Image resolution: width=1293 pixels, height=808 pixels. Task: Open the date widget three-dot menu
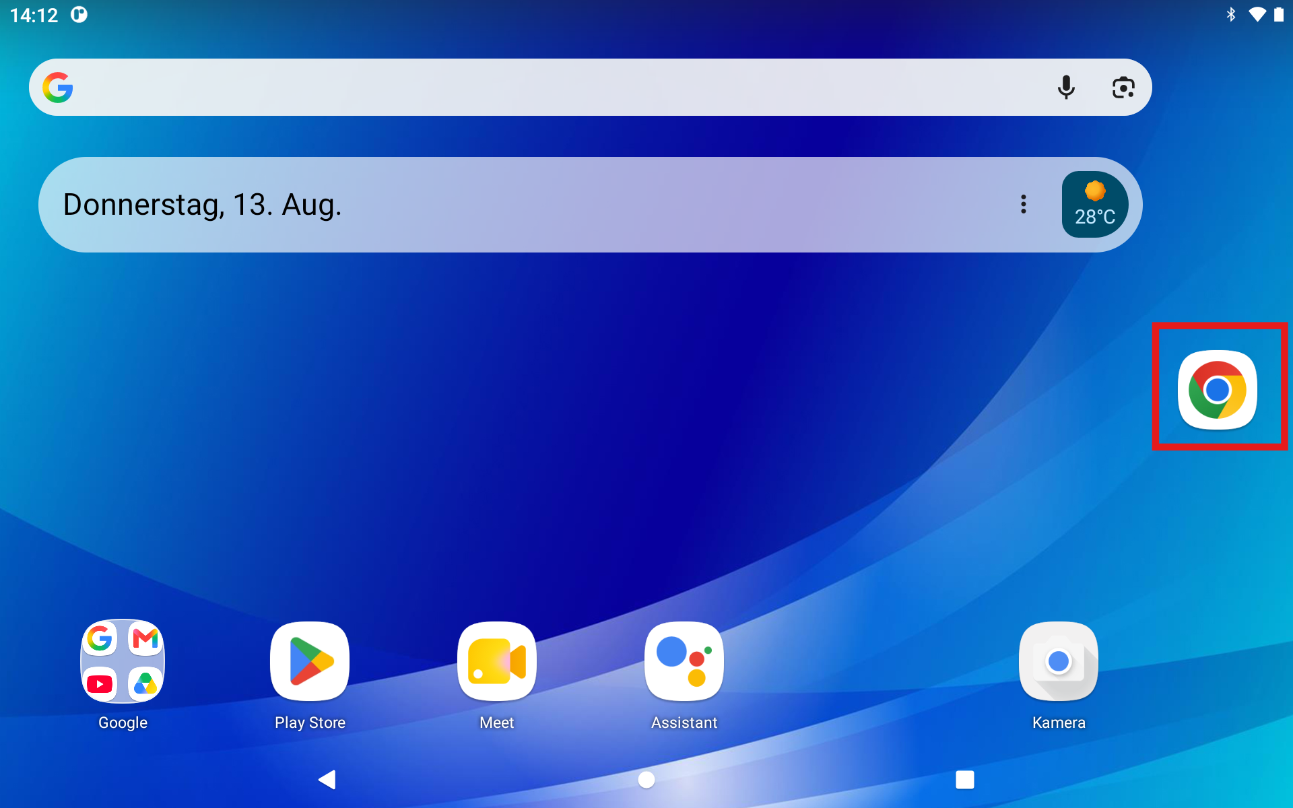pos(1024,204)
